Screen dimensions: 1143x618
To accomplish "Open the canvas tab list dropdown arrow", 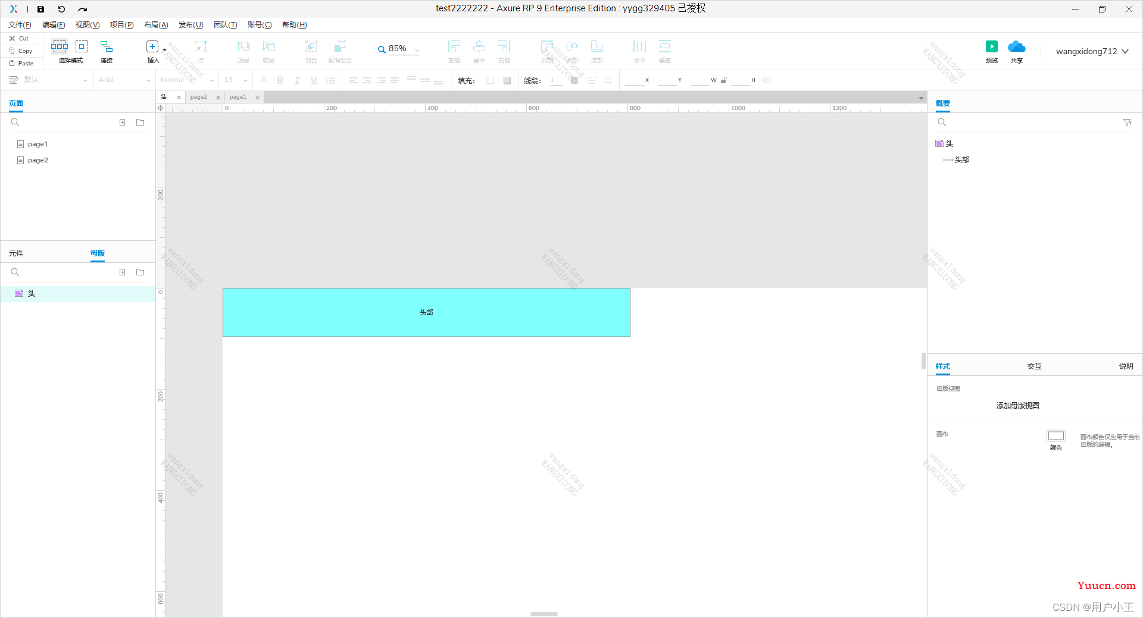I will coord(921,98).
